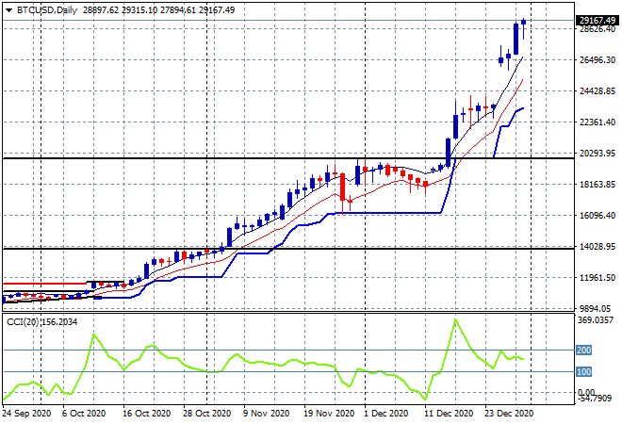
Task: Select the latest candle at chart top right
Action: click(524, 27)
